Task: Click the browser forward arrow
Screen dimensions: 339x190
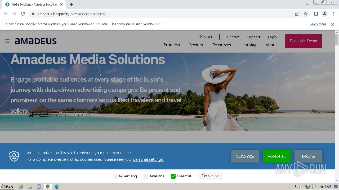Action: click(x=14, y=14)
